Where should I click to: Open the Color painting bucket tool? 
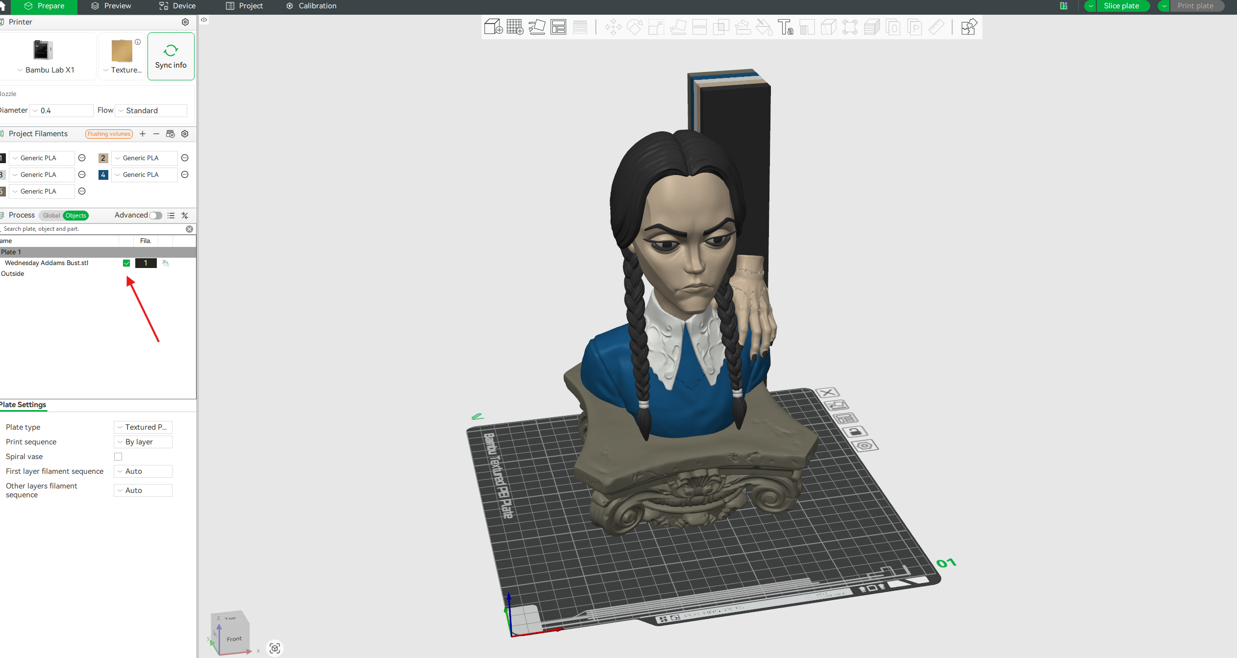tap(764, 27)
